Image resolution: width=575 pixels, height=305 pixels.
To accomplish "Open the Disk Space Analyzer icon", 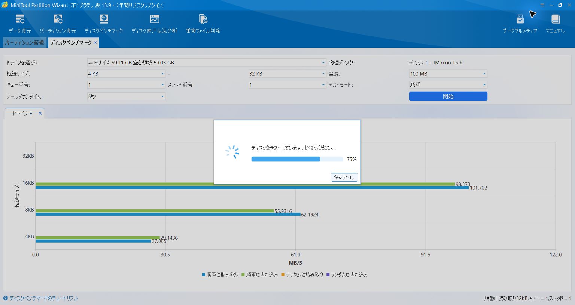I will (x=154, y=19).
